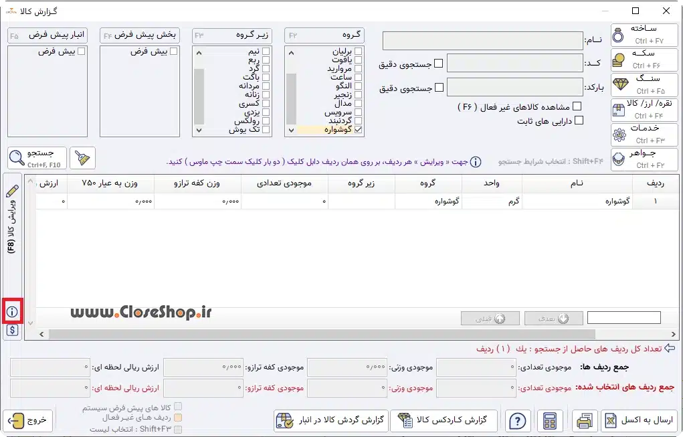The image size is (683, 437).
Task: Click the info icon beside edit hint
Action: (476, 162)
